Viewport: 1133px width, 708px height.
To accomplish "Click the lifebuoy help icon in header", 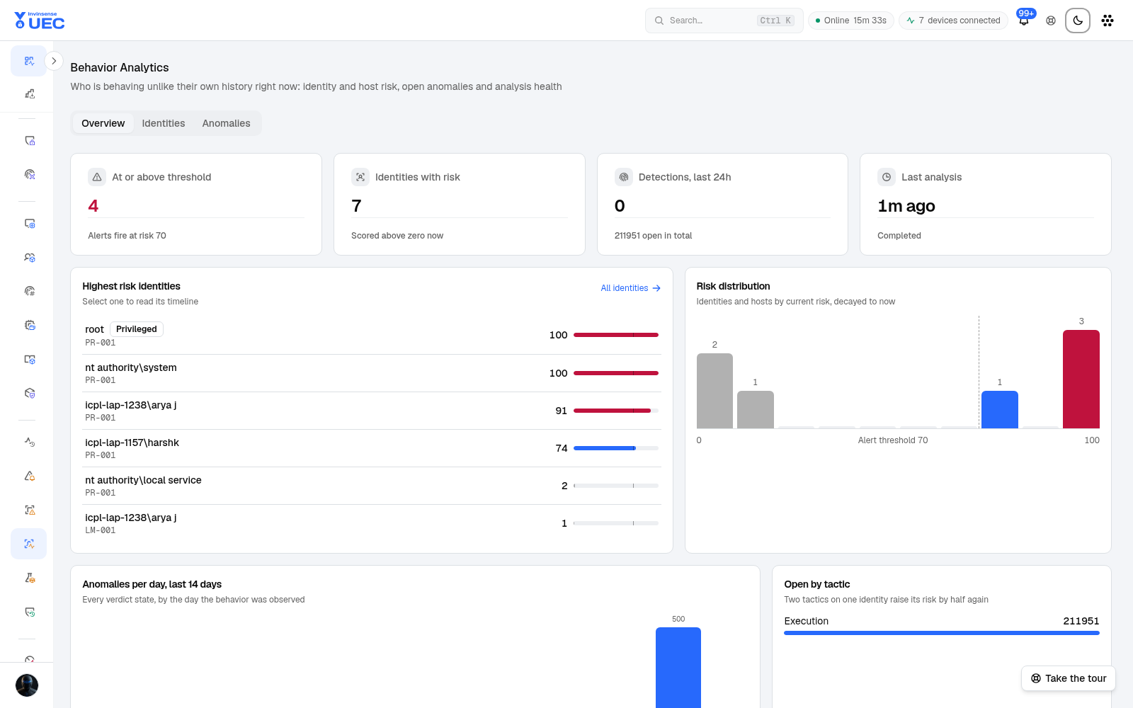I will pos(1051,21).
